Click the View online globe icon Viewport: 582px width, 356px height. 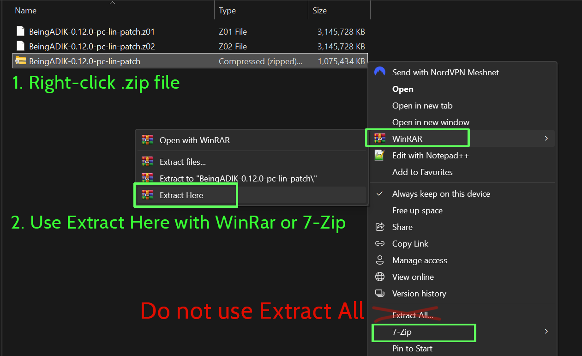(380, 277)
